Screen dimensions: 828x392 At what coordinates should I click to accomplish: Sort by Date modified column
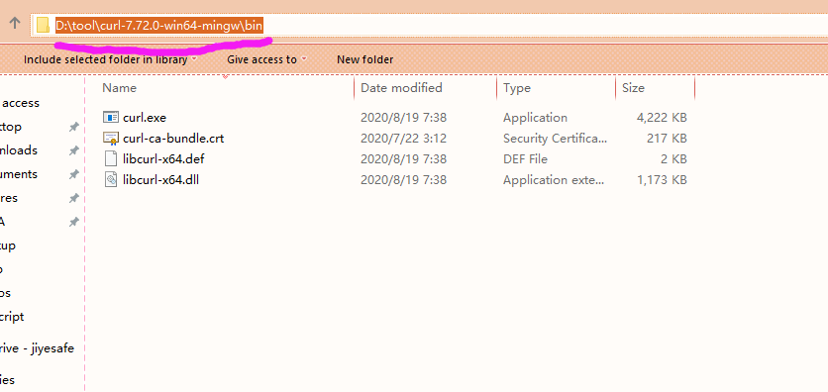[401, 88]
